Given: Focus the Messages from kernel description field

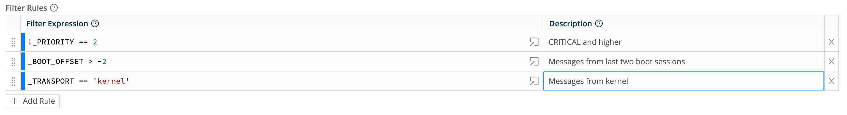Looking at the screenshot, I should (683, 81).
